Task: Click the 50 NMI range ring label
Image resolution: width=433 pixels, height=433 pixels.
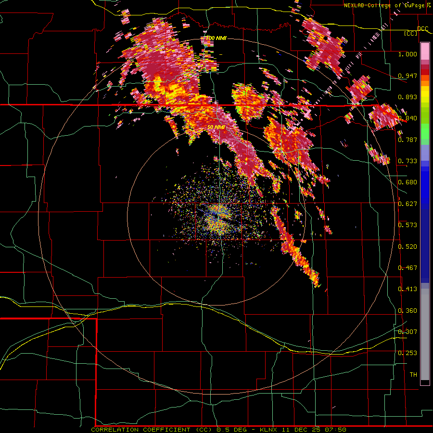Action: [216, 127]
